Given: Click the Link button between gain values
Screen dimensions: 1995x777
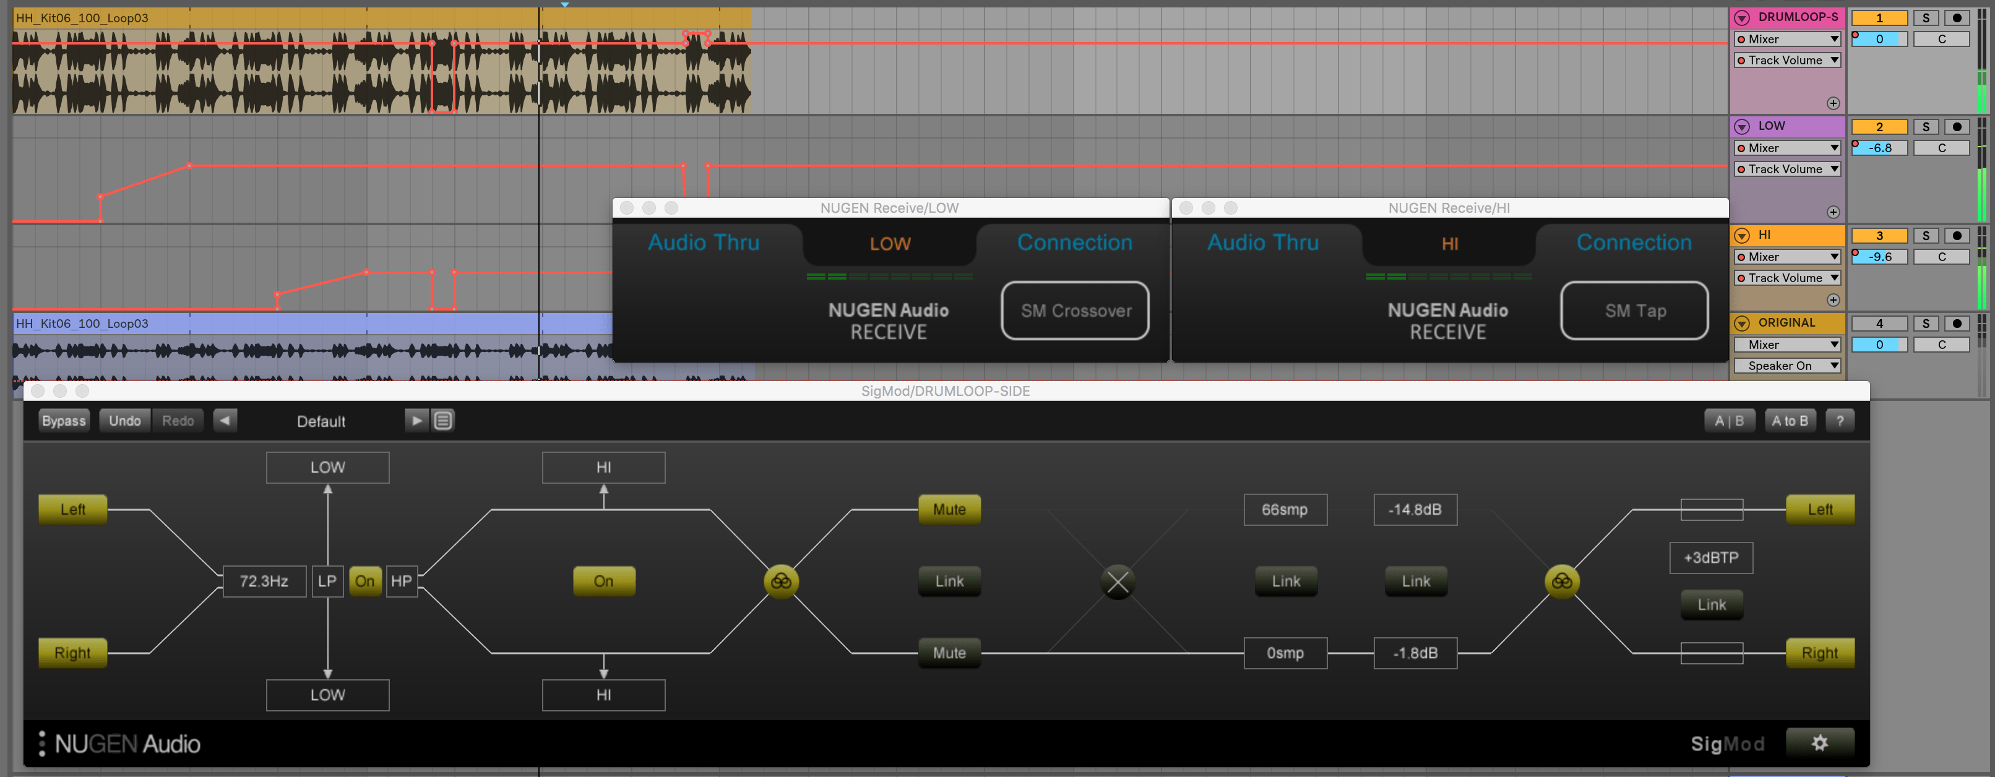Looking at the screenshot, I should click(x=1416, y=581).
